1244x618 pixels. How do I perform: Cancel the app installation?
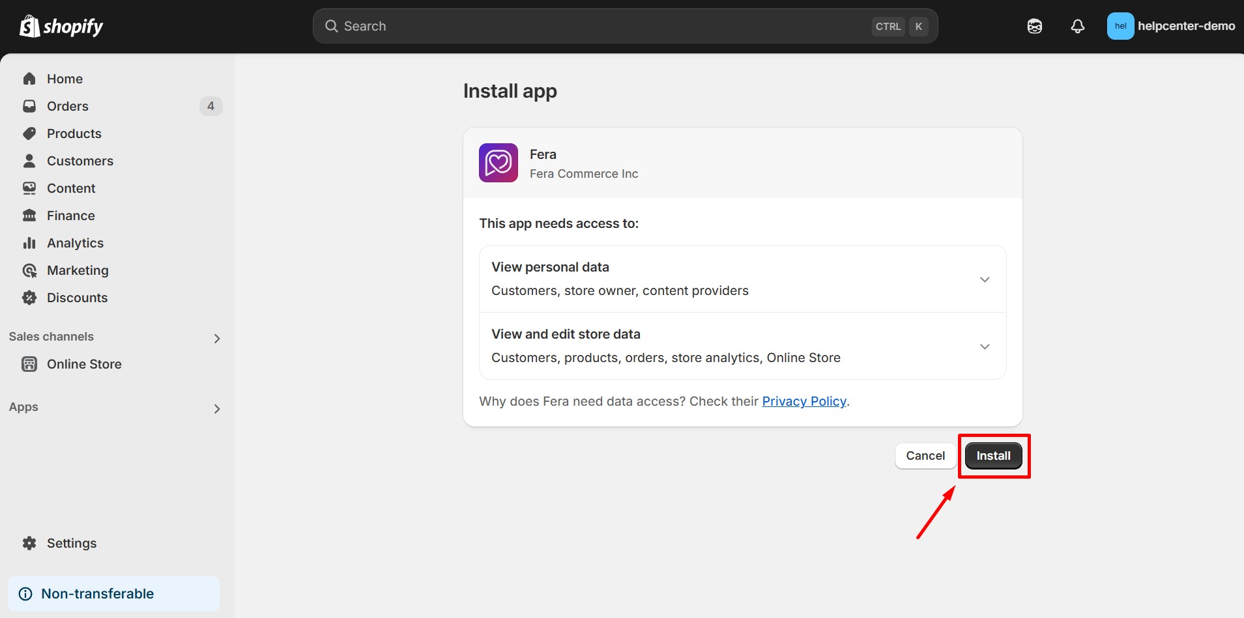[x=925, y=456]
